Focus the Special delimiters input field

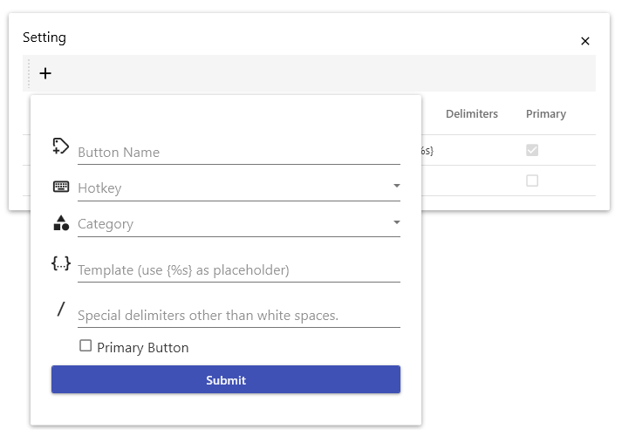[x=238, y=315]
